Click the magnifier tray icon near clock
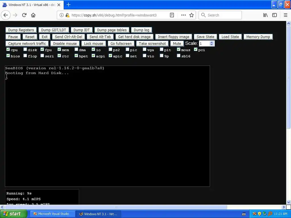291x218 pixels. point(270,214)
